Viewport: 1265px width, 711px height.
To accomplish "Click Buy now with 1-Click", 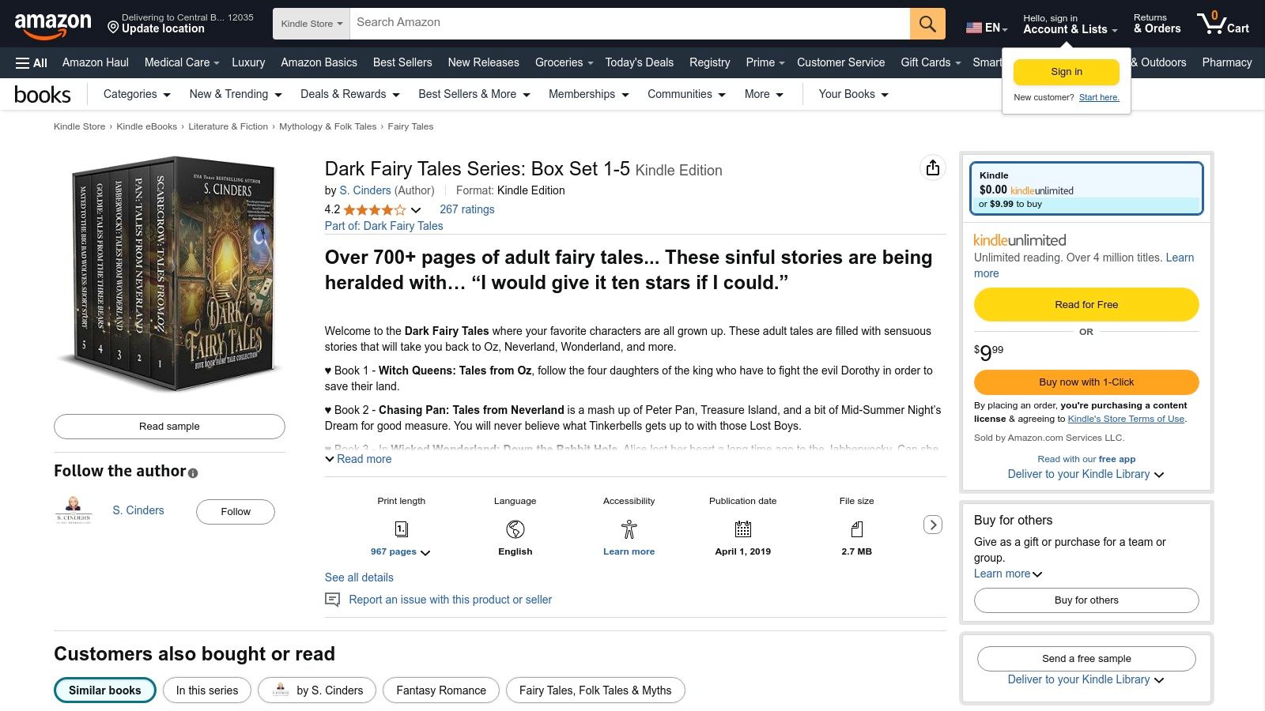I will tap(1086, 382).
